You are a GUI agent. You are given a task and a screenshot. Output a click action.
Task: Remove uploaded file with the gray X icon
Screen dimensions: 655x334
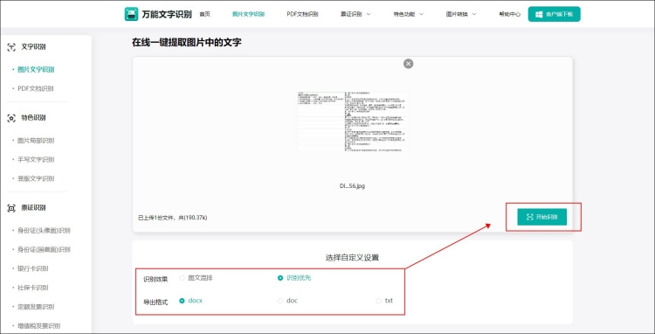(x=409, y=64)
